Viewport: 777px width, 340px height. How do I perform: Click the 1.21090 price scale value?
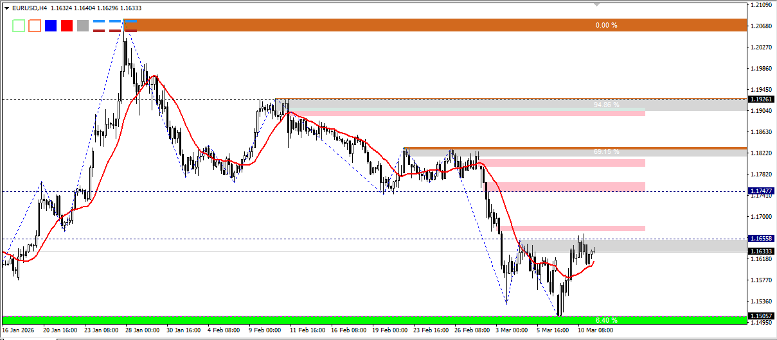[x=762, y=5]
